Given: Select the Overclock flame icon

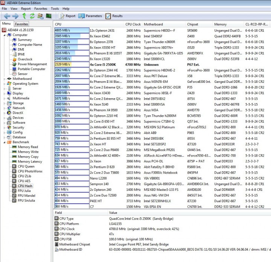Looking at the screenshot, I should click(15, 59).
